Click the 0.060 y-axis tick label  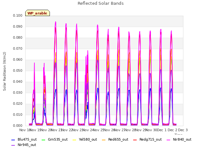(18, 60)
